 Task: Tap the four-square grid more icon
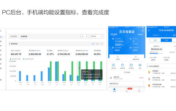coord(140,65)
